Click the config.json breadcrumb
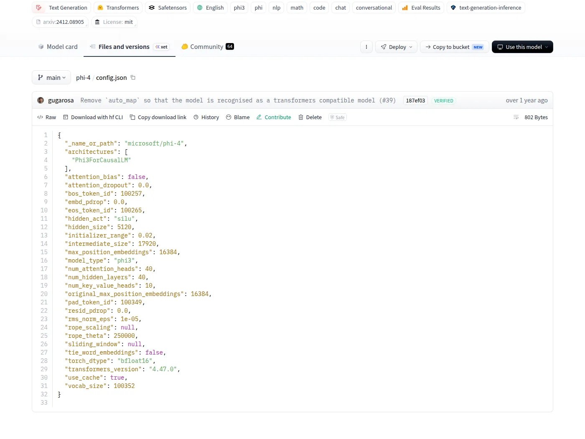This screenshot has height=439, width=585. [x=112, y=78]
